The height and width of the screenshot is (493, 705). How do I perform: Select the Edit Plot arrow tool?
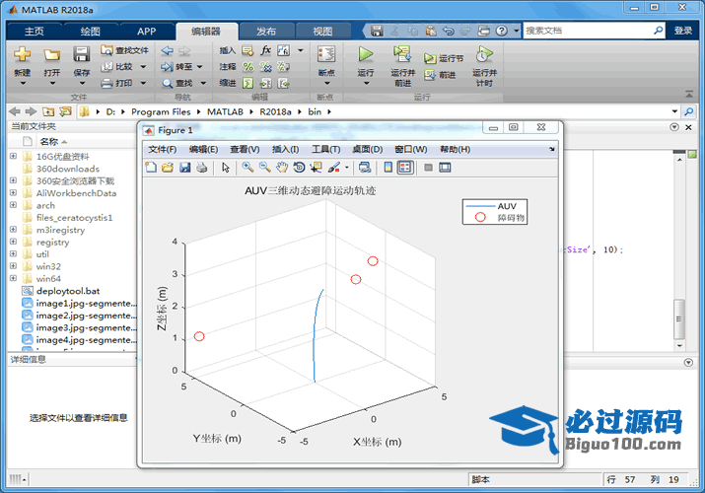[x=225, y=168]
